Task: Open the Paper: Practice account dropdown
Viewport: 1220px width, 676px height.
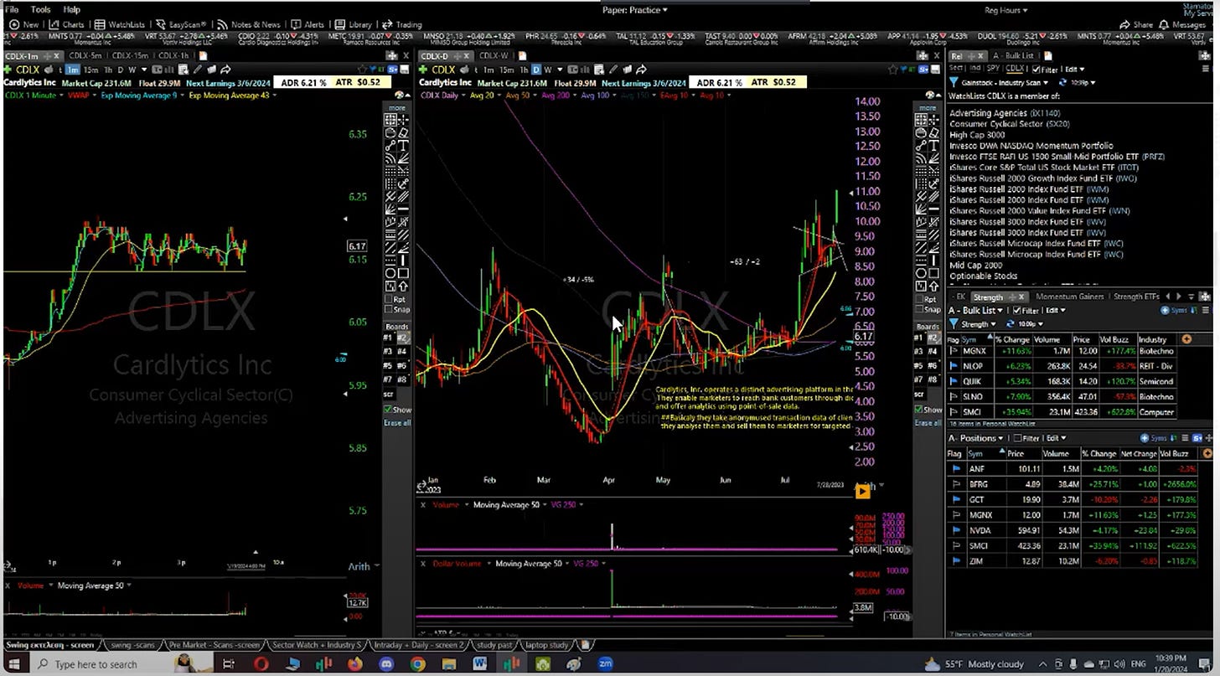Action: coord(635,10)
